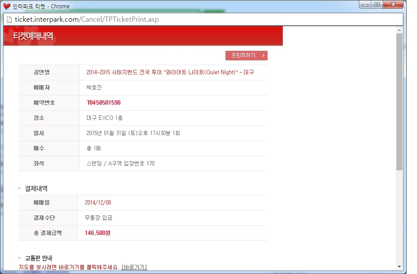Viewport: 417px width, 274px height.
Task: Click the booking date 2014/12/08
Action: 98,203
